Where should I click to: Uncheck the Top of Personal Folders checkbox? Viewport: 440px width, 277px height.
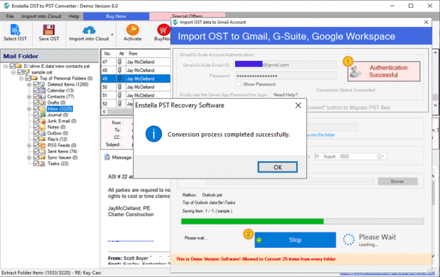(x=28, y=78)
